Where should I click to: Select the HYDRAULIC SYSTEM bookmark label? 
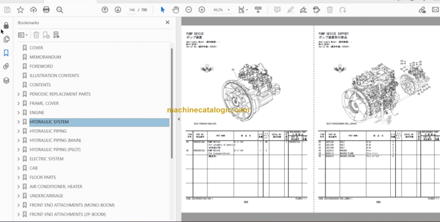49,122
